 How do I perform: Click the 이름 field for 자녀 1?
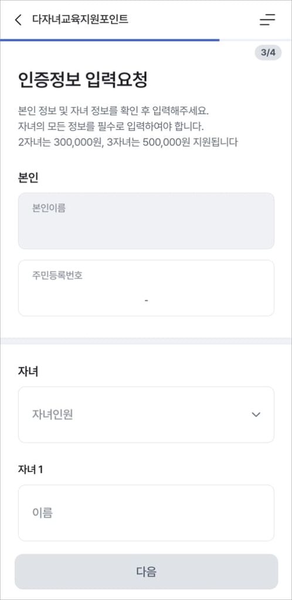pos(146,513)
